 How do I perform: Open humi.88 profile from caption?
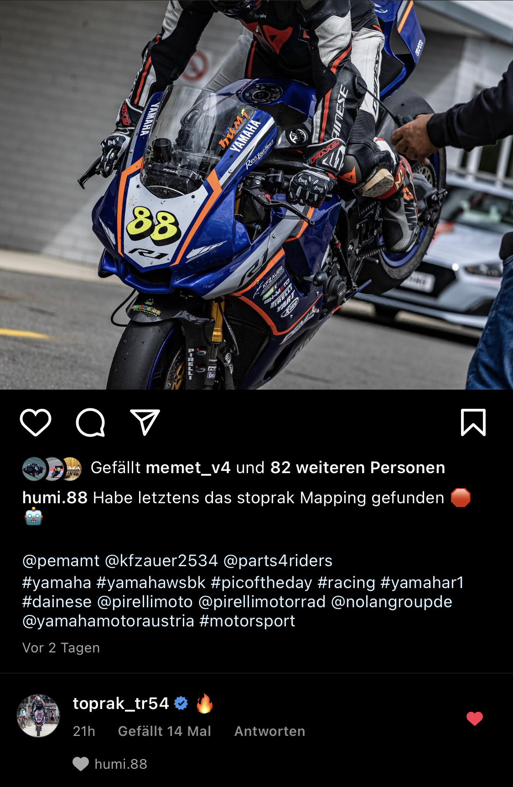click(x=55, y=498)
